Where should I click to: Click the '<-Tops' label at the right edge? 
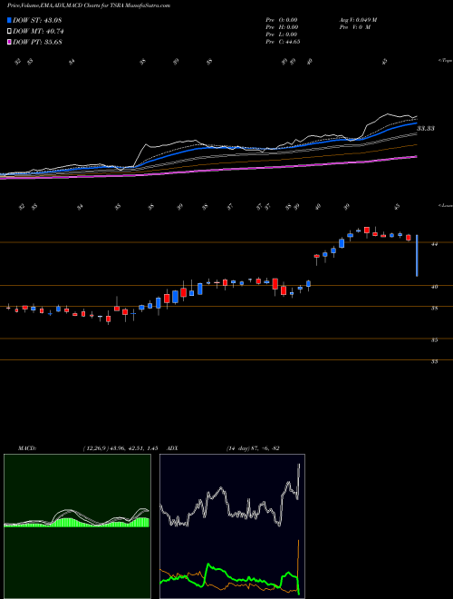pos(445,61)
